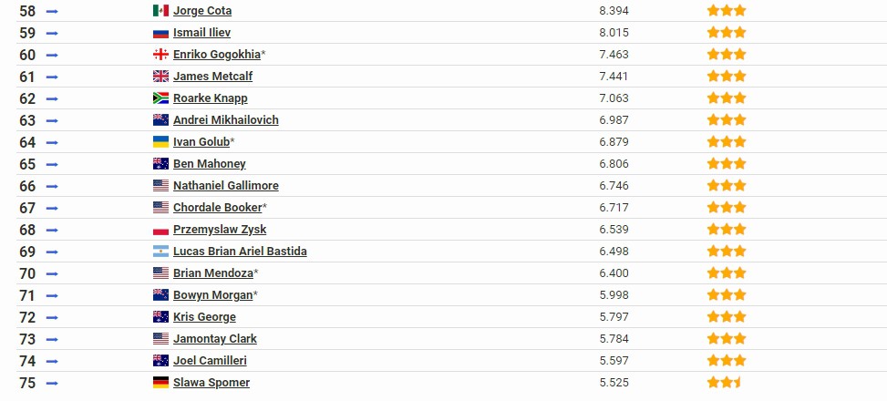887x401 pixels.
Task: Click the Georgia flag next to Enriko Gogokhia
Action: click(x=160, y=55)
